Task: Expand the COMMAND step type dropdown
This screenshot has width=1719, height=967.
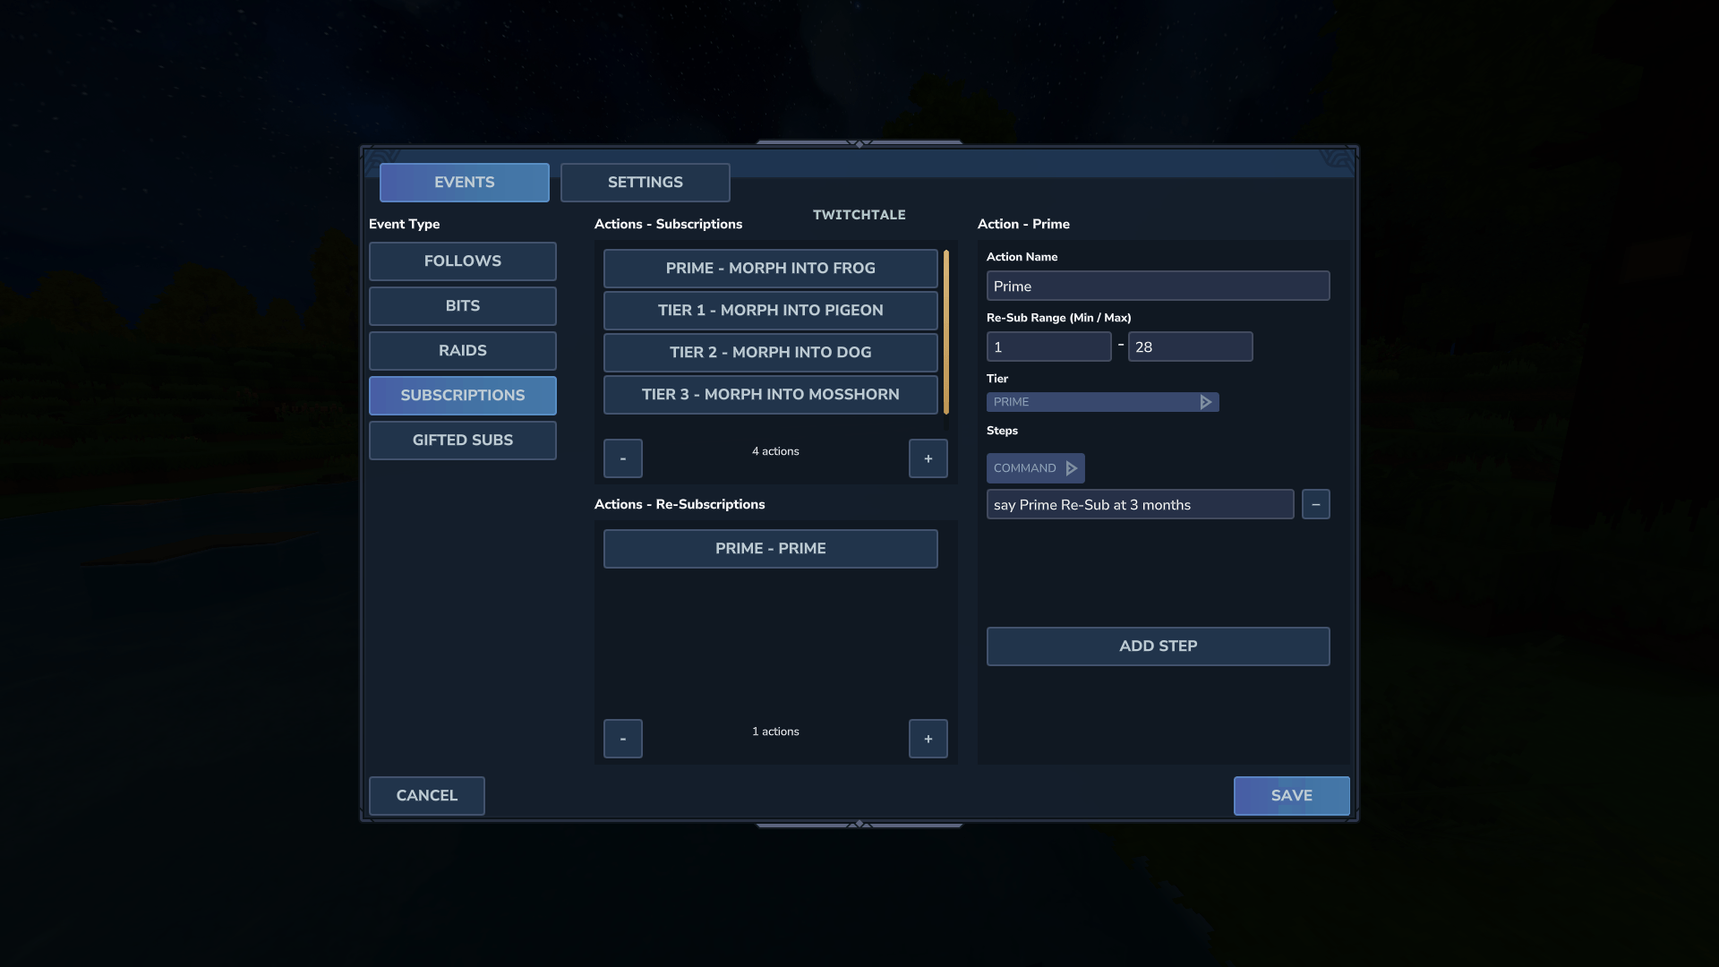Action: click(1035, 468)
